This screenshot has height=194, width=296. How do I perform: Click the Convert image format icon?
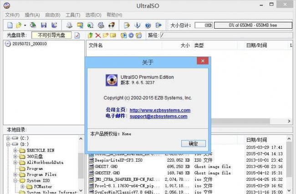point(91,26)
